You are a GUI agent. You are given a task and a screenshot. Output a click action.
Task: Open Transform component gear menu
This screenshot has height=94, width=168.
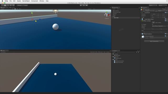pyautogui.click(x=167, y=13)
